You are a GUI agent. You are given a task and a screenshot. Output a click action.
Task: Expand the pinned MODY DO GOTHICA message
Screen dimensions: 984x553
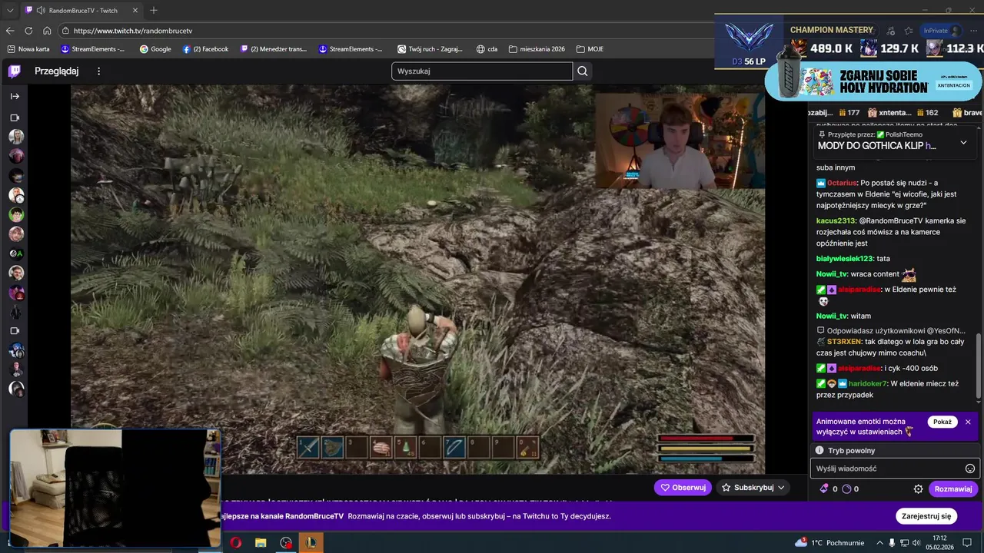pos(963,143)
